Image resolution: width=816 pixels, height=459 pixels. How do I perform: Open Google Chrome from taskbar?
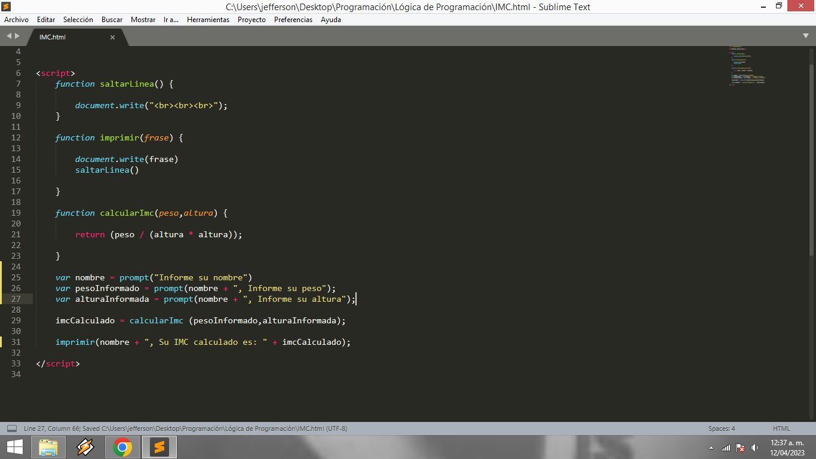click(x=122, y=447)
